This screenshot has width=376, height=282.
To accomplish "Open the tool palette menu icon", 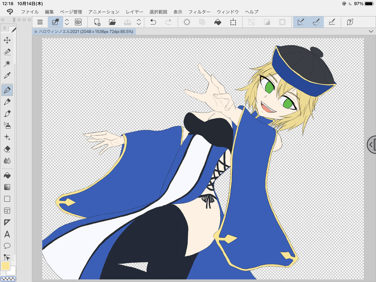I will tap(5, 28).
